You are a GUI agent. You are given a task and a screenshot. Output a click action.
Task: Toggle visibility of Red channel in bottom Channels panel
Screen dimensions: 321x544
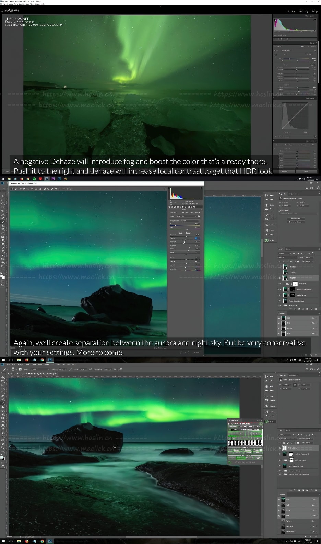click(280, 505)
